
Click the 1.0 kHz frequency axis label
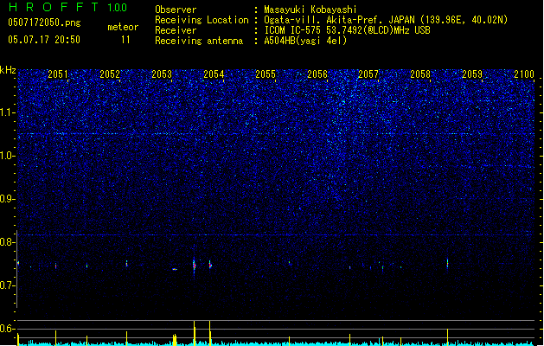(x=8, y=156)
